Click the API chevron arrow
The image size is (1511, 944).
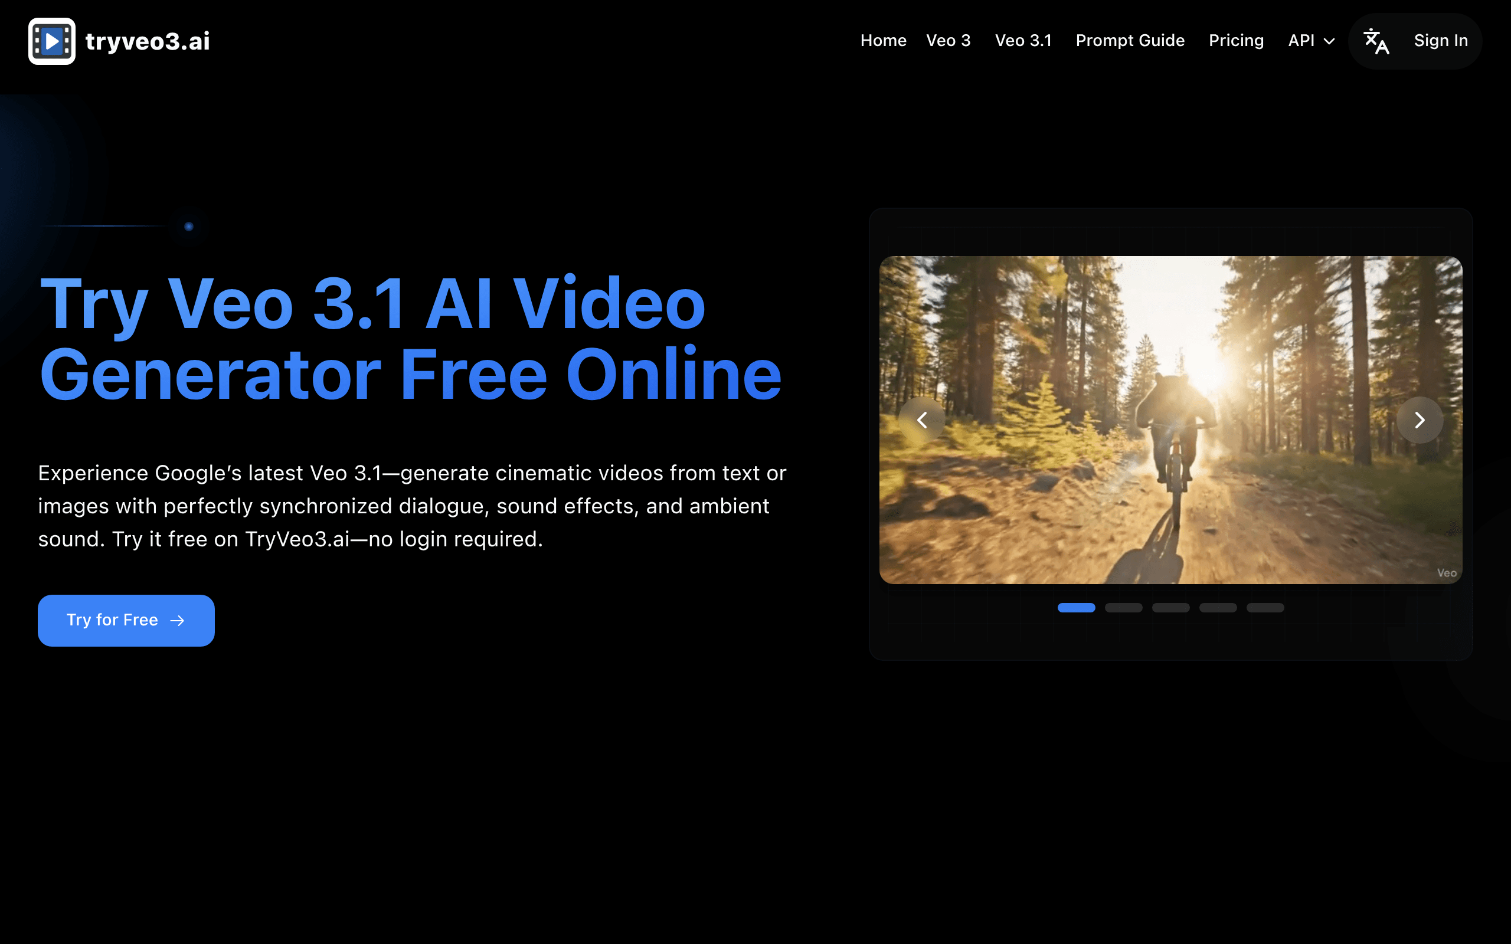1329,42
